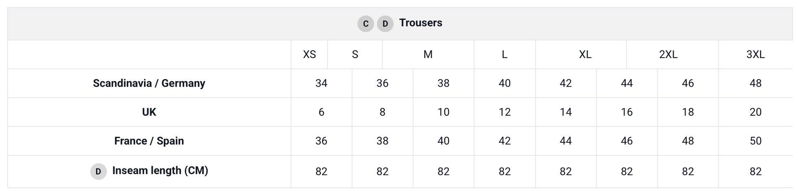Click the "D" badge beside the Trousers title
798x191 pixels.
385,24
